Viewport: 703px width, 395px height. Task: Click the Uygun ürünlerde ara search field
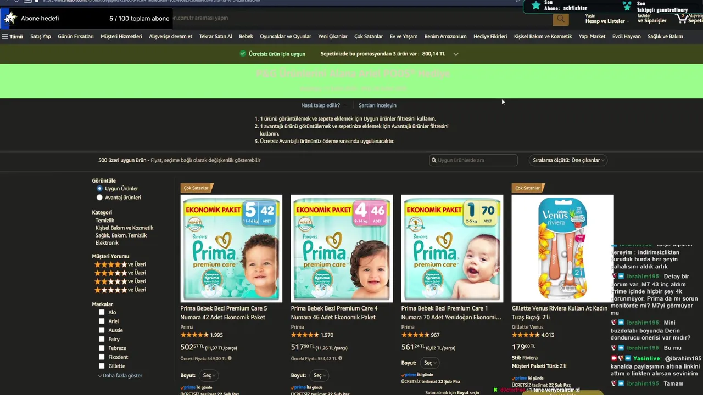(x=473, y=160)
